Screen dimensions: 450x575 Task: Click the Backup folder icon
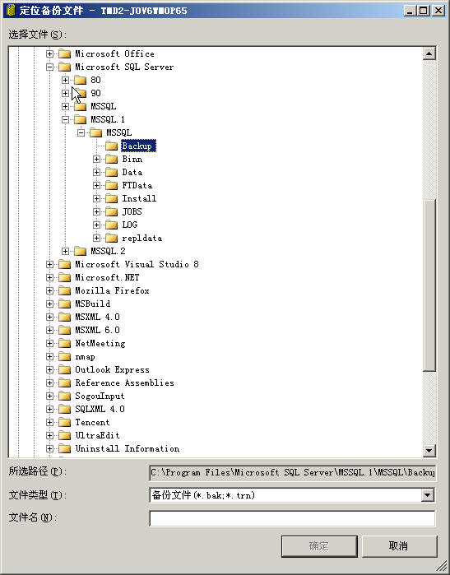tap(112, 146)
